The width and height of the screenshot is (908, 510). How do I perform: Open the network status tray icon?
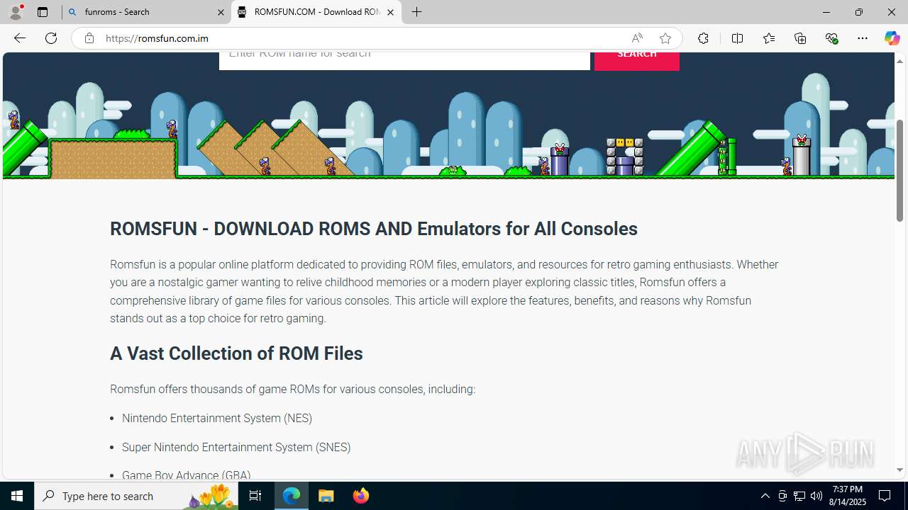[x=799, y=496]
